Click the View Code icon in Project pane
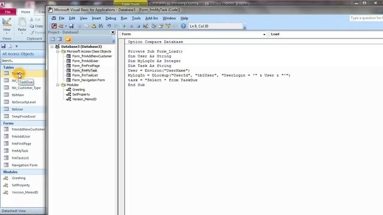The width and height of the screenshot is (383, 215). point(53,39)
